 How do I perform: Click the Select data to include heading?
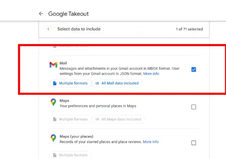[x=79, y=29]
